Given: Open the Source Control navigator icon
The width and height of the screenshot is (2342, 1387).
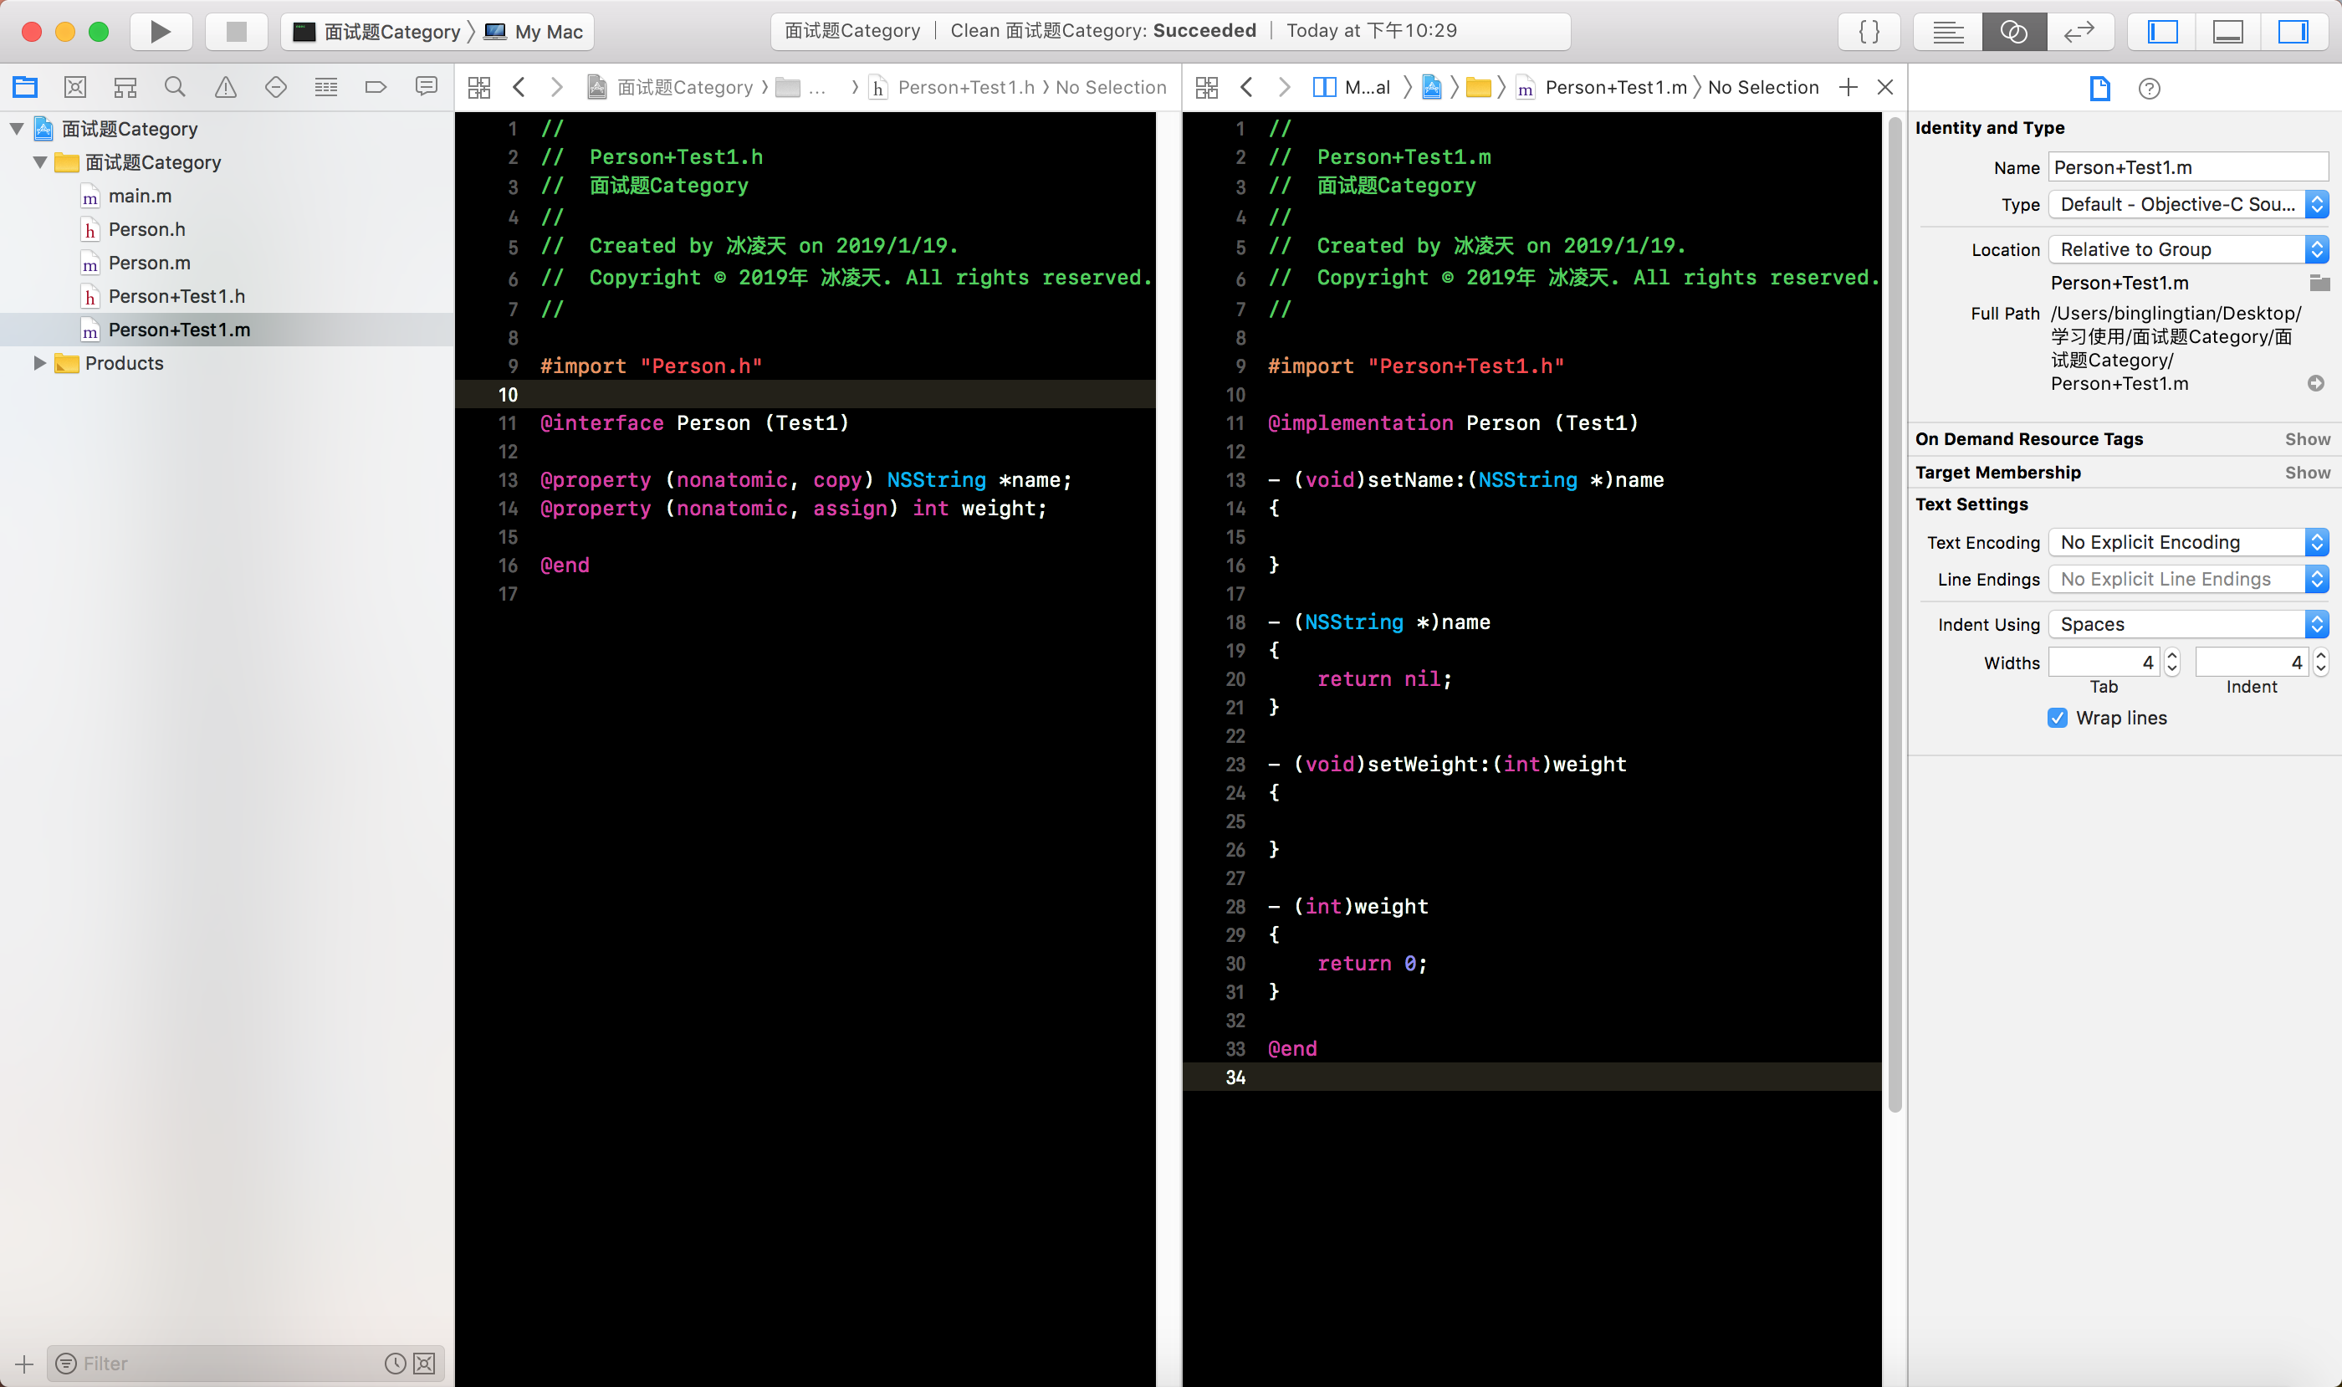Looking at the screenshot, I should [x=74, y=87].
